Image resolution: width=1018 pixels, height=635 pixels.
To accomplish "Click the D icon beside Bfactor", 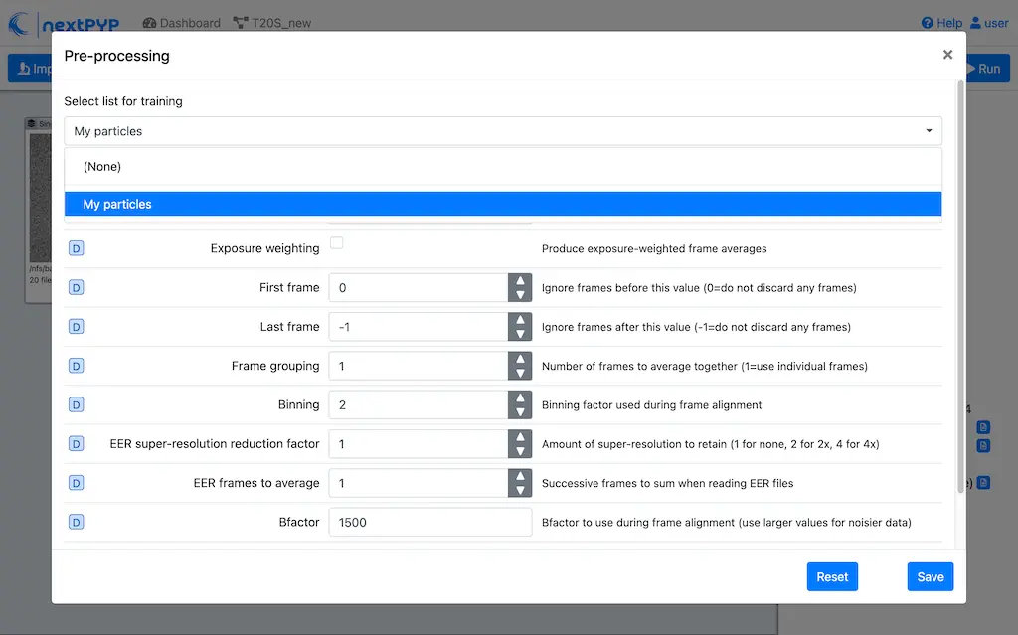I will click(x=77, y=522).
